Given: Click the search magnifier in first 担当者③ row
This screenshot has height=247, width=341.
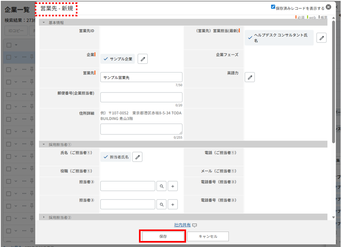Looking at the screenshot, I should click(x=161, y=186).
